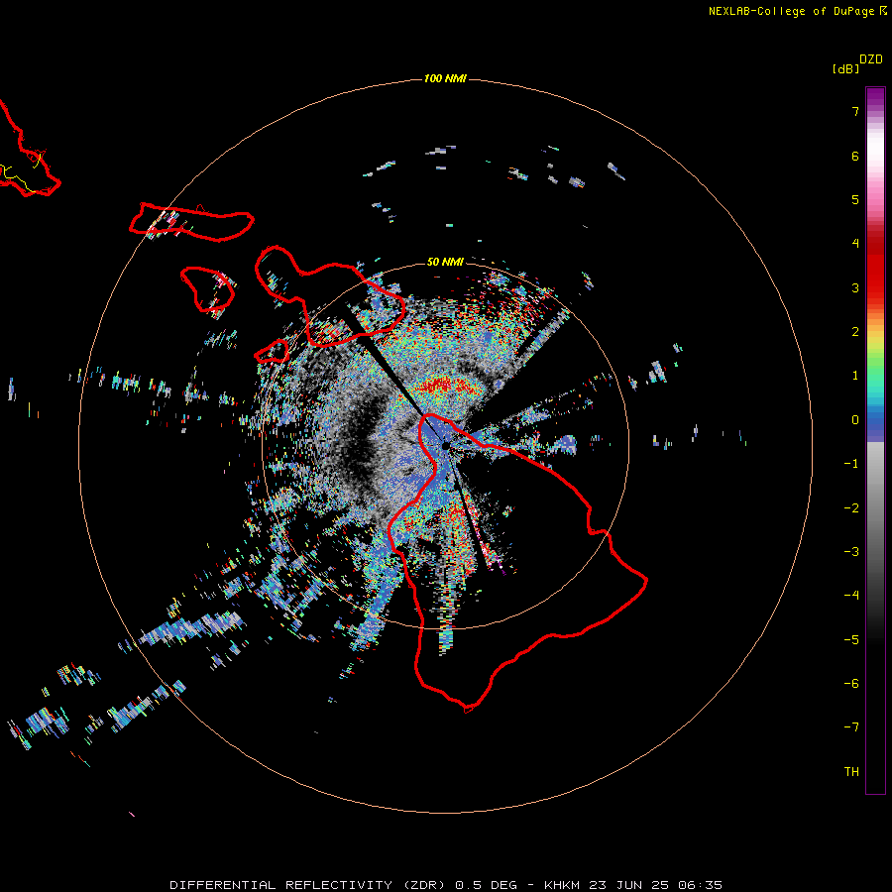Click the -2 value on color scale
The height and width of the screenshot is (892, 892).
tap(851, 508)
